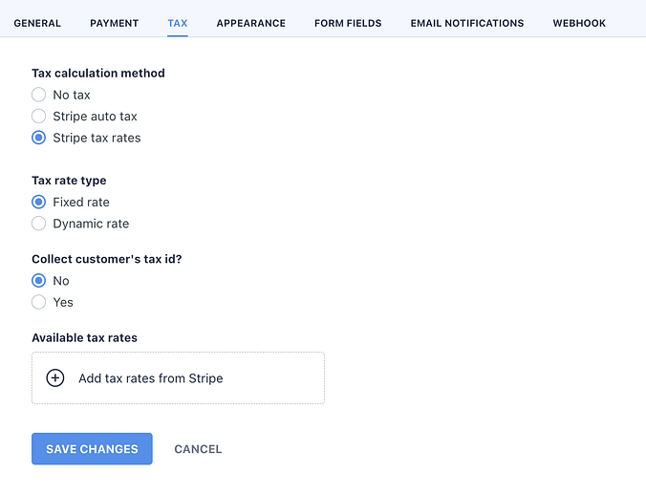Viewport: 646px width, 494px height.
Task: Choose the Fixed rate tax type
Action: pos(39,203)
